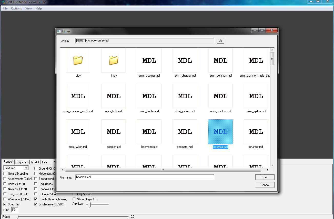Click the Axis Len slider
The height and width of the screenshot is (219, 334).
coord(97,205)
